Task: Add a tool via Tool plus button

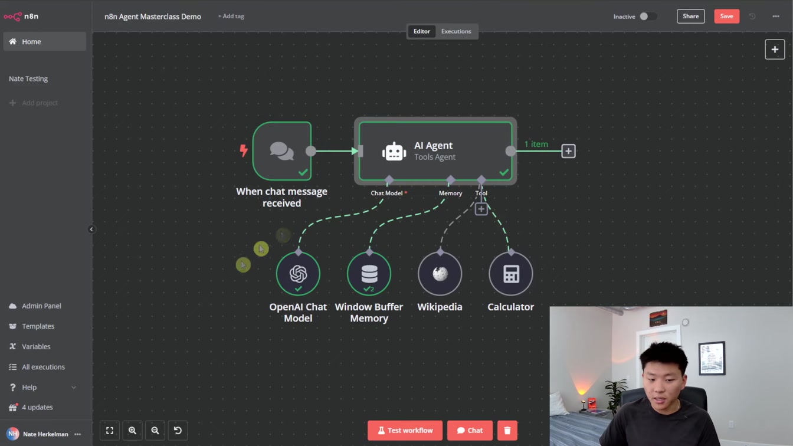Action: (x=481, y=209)
